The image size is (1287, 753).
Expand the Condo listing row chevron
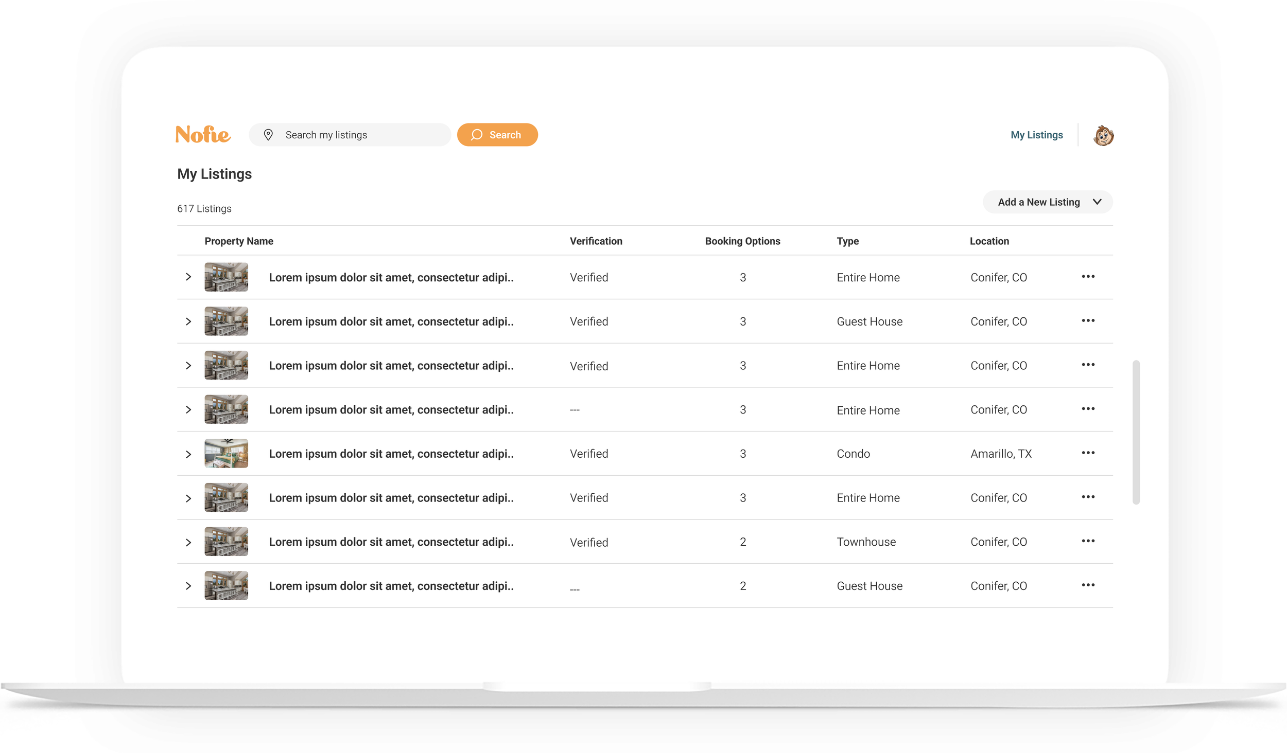[188, 454]
